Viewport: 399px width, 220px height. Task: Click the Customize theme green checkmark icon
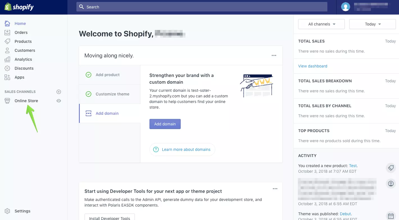tap(89, 94)
